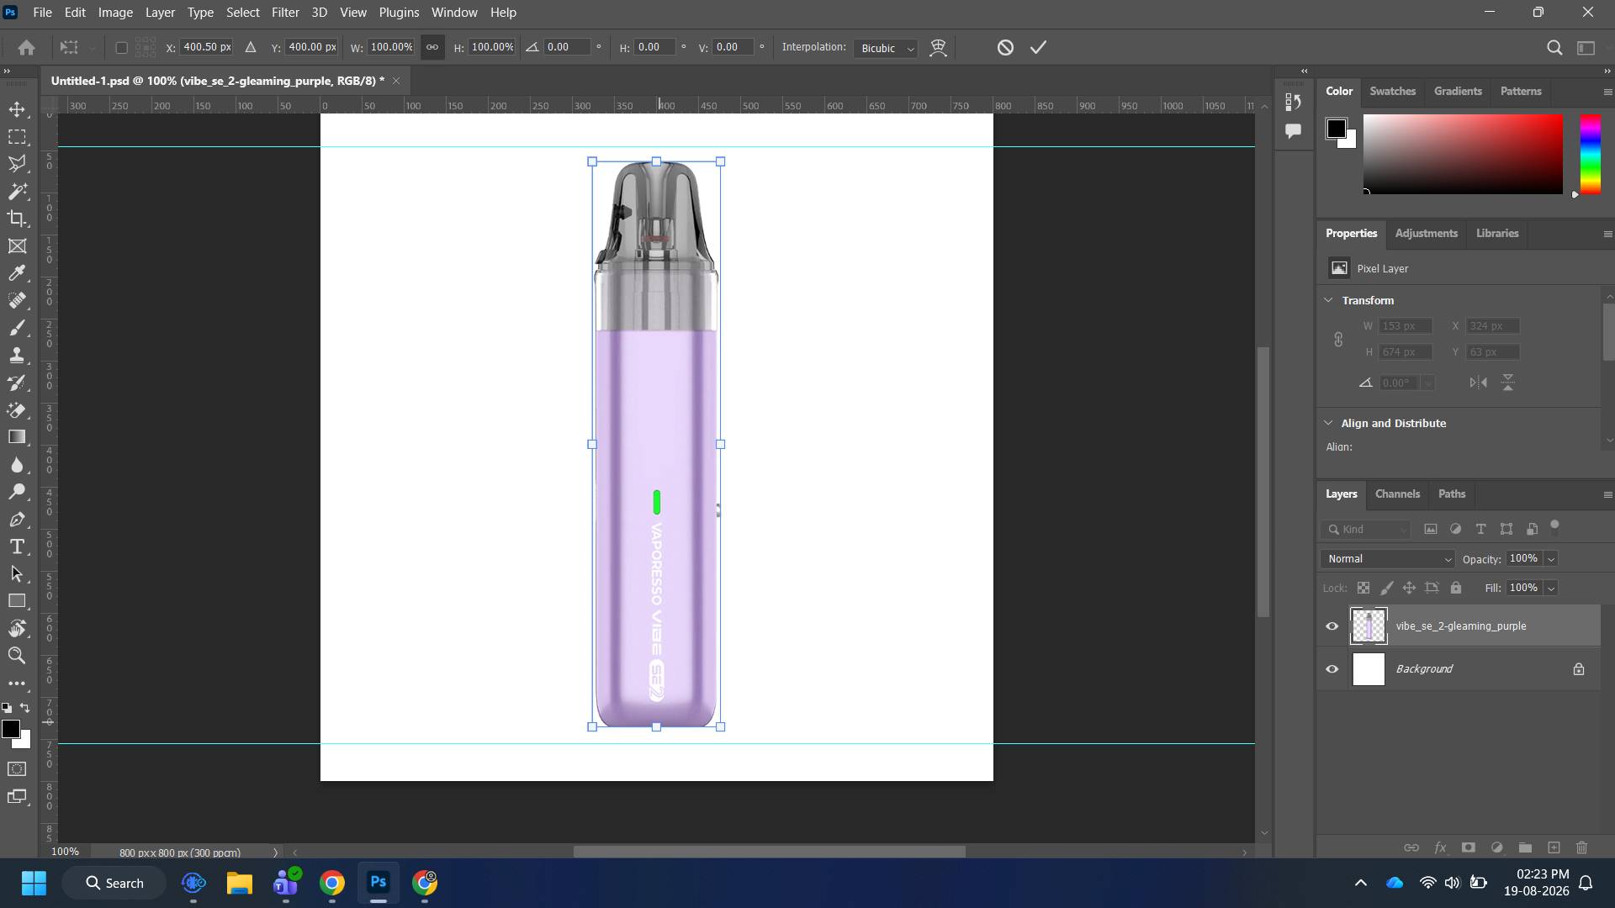This screenshot has width=1615, height=908.
Task: Open the Swatches tab
Action: (1392, 91)
